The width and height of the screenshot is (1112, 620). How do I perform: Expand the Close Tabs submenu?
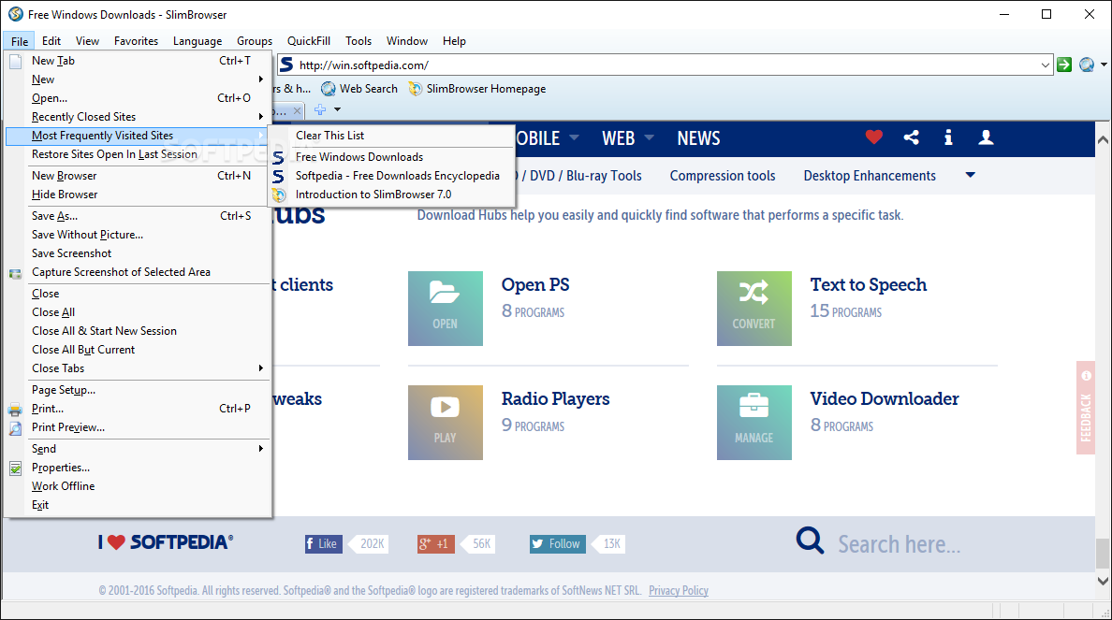coord(139,368)
